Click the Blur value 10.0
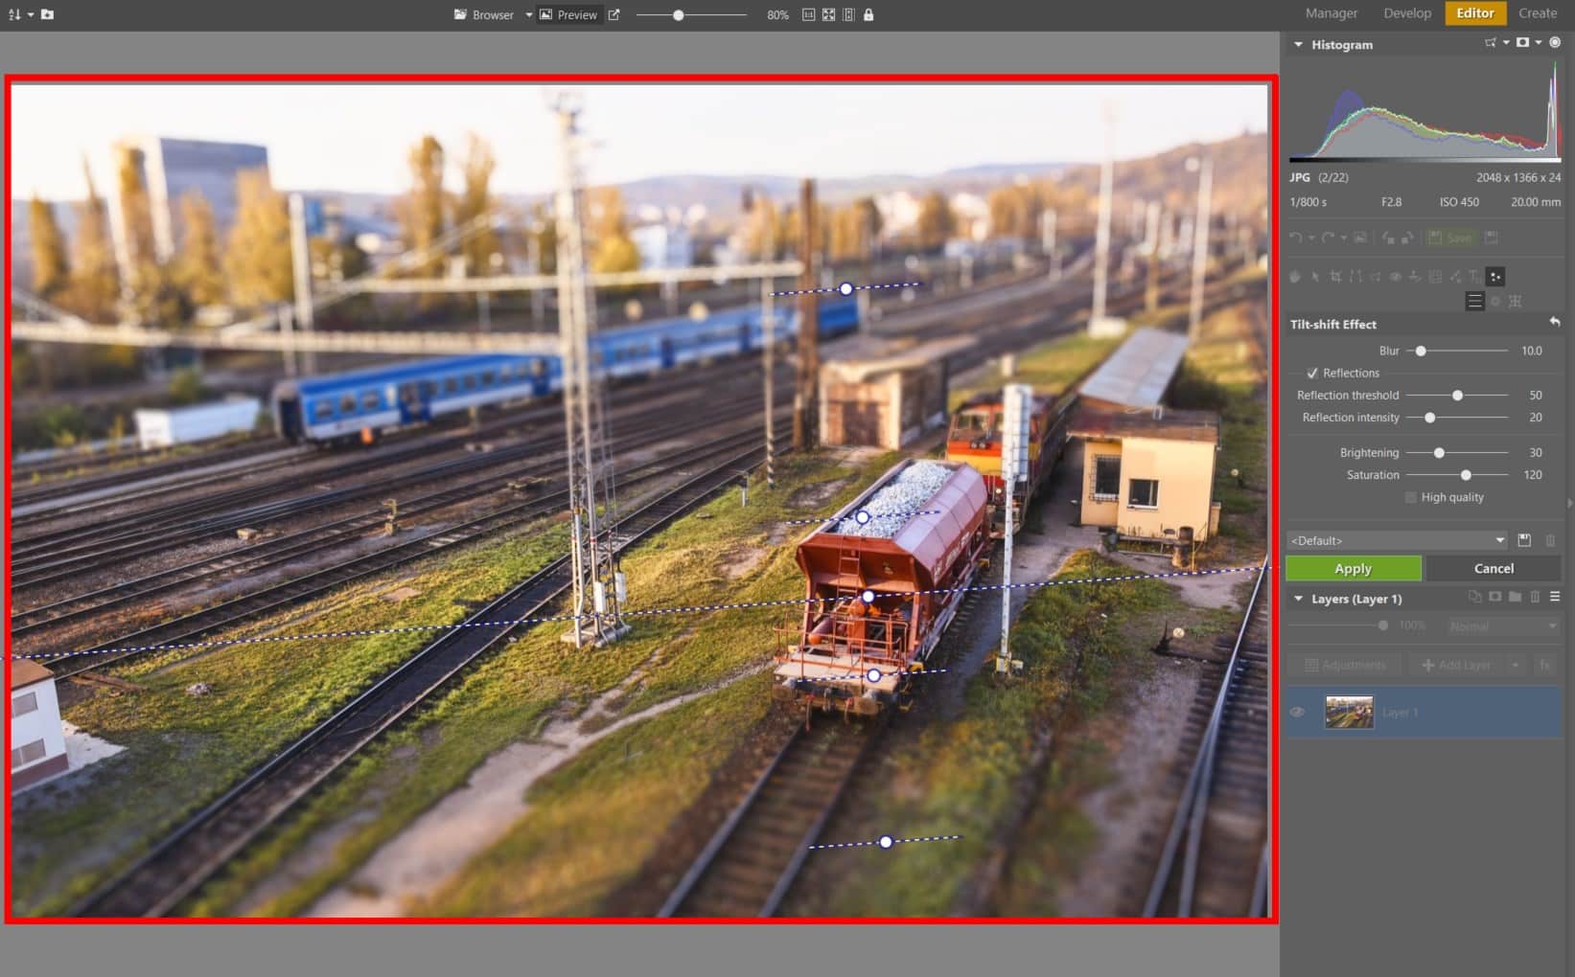The height and width of the screenshot is (977, 1575). (x=1531, y=351)
